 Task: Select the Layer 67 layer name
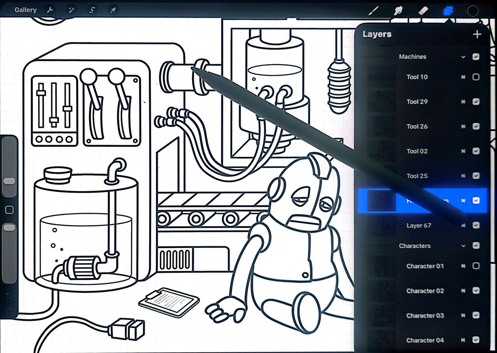(x=420, y=225)
